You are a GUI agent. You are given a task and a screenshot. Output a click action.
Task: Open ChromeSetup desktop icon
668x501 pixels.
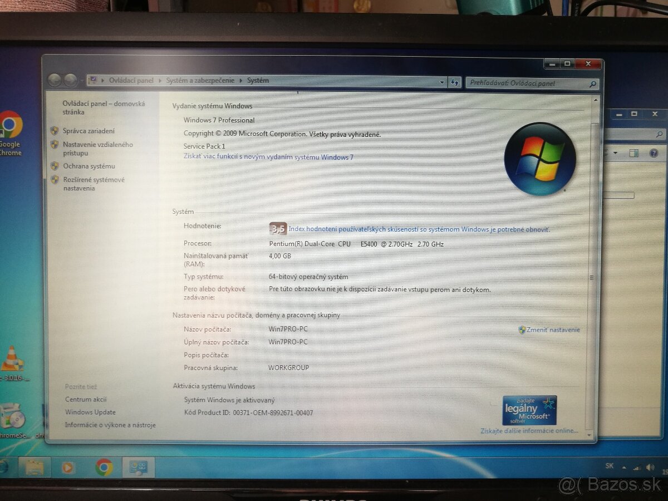pyautogui.click(x=14, y=421)
